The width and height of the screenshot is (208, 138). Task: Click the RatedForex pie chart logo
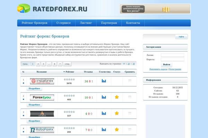[24, 8]
